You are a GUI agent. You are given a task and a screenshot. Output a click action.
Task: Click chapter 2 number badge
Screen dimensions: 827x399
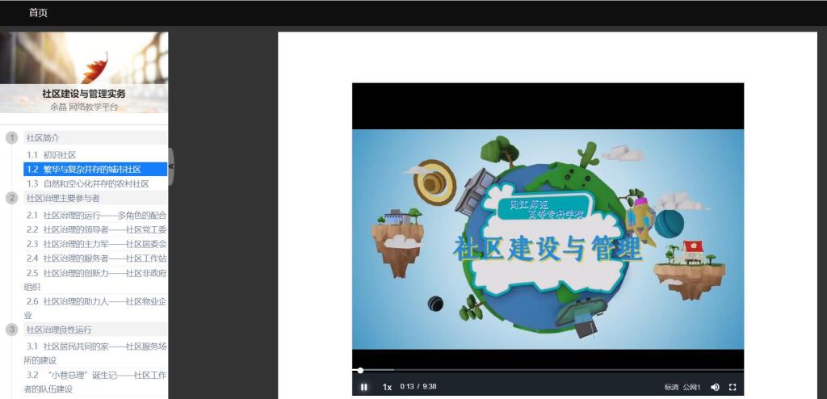[x=12, y=198]
